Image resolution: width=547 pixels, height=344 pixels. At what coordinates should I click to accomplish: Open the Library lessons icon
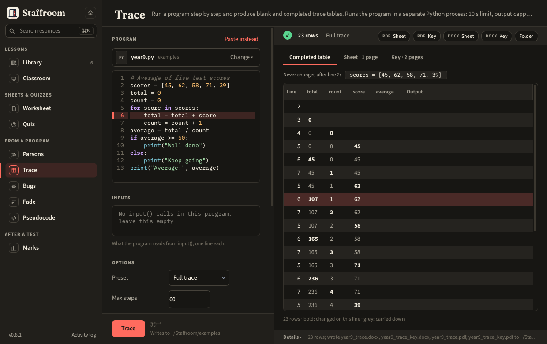point(14,63)
